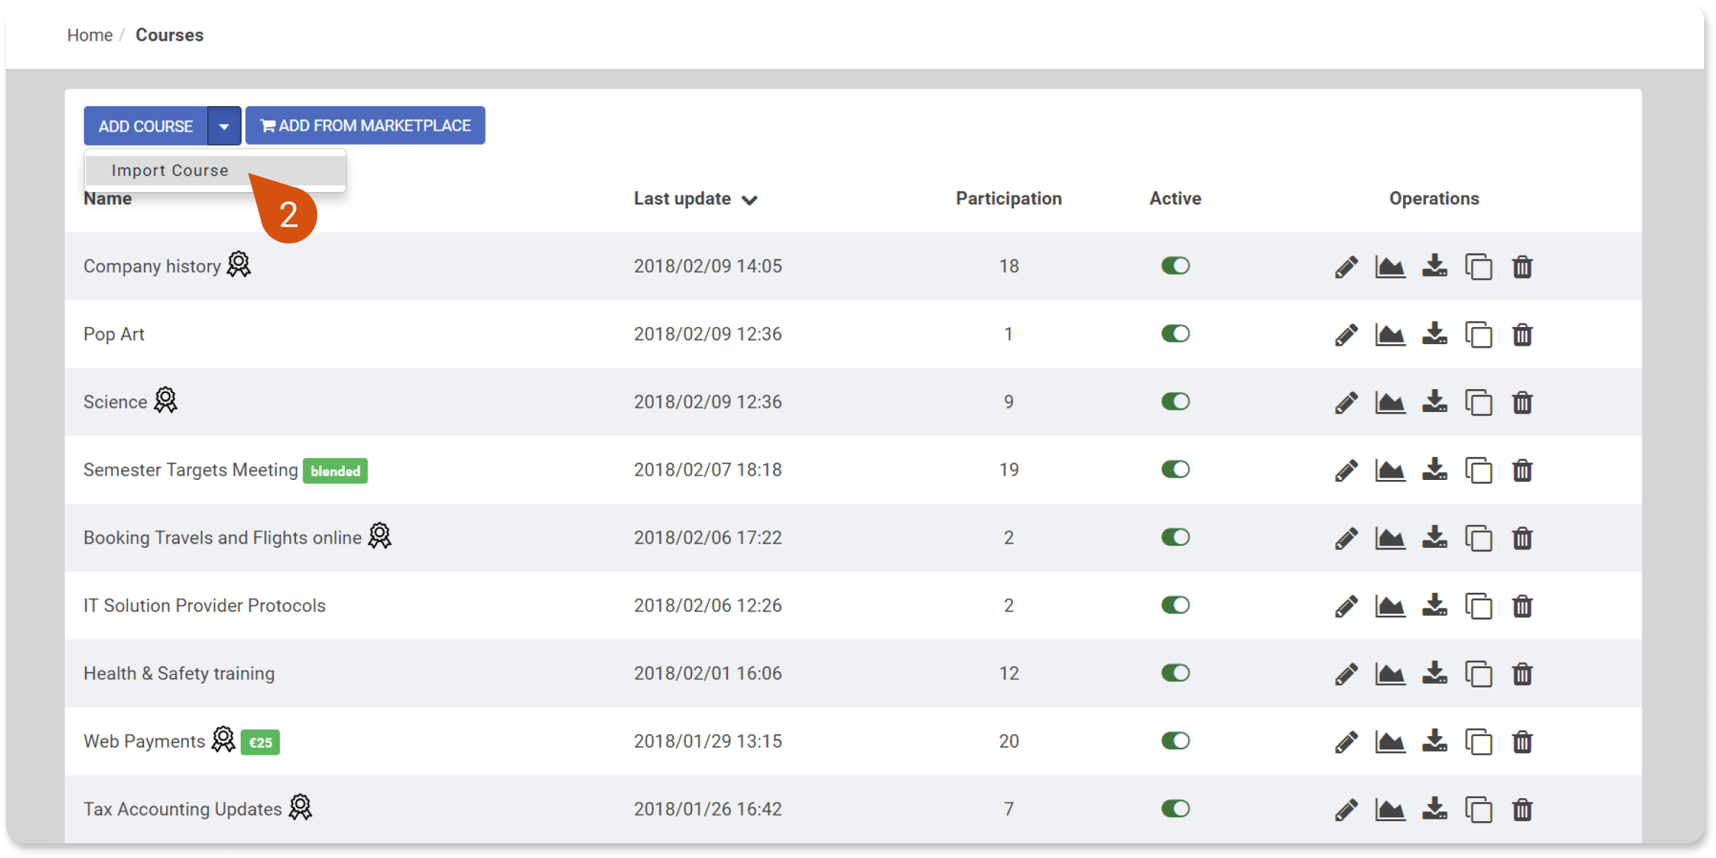The image size is (1716, 858).
Task: Toggle Semester Targets Meeting active switch
Action: pos(1175,470)
